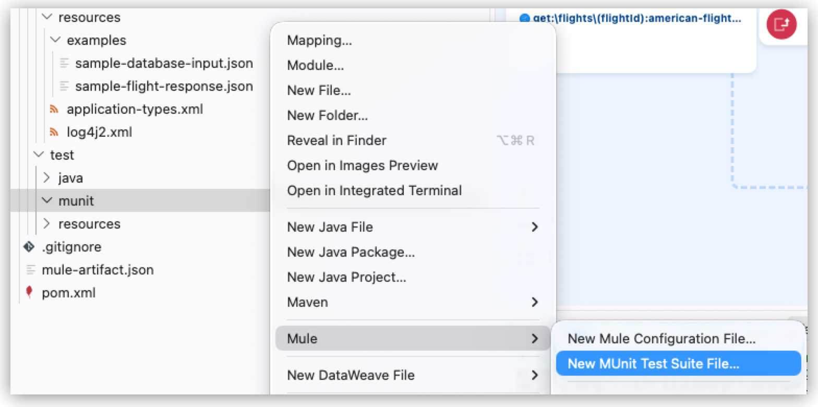
Task: Open the pom.xml file
Action: coord(68,293)
